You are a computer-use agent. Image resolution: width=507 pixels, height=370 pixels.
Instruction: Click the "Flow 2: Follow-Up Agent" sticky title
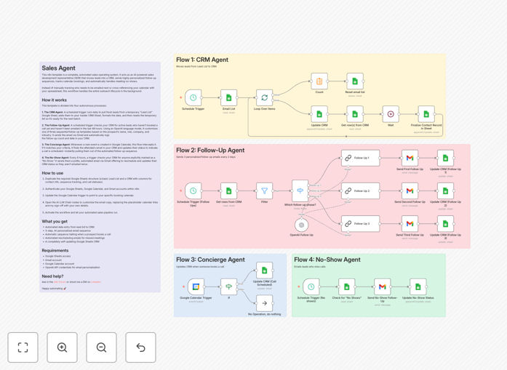click(x=210, y=150)
